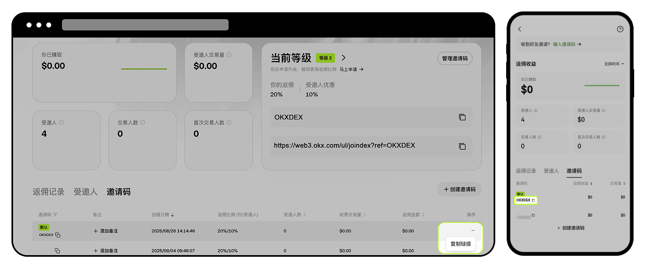Click 马上申请 upgrade link

[x=351, y=69]
